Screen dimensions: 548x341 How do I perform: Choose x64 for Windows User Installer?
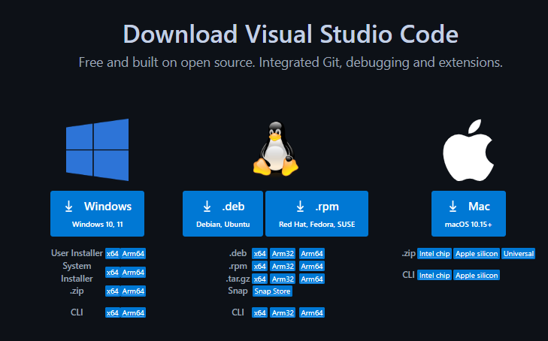pyautogui.click(x=112, y=254)
